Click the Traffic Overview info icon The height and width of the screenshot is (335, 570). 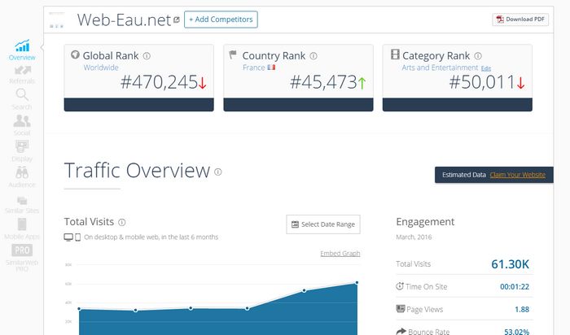(x=217, y=172)
